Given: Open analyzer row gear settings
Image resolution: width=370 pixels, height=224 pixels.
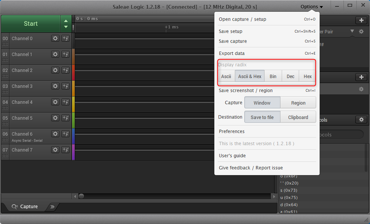Looking at the screenshot, I should tap(361, 89).
